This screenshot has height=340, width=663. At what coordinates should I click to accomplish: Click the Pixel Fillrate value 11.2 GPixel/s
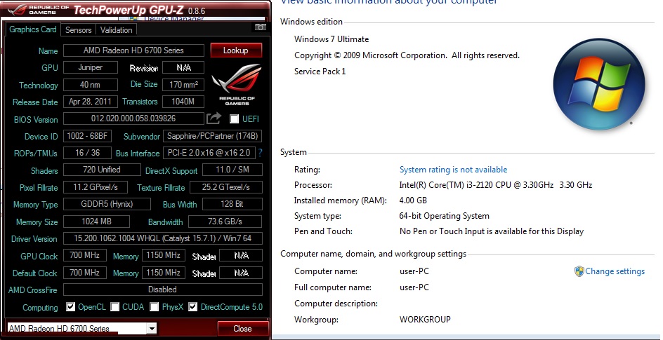(96, 187)
